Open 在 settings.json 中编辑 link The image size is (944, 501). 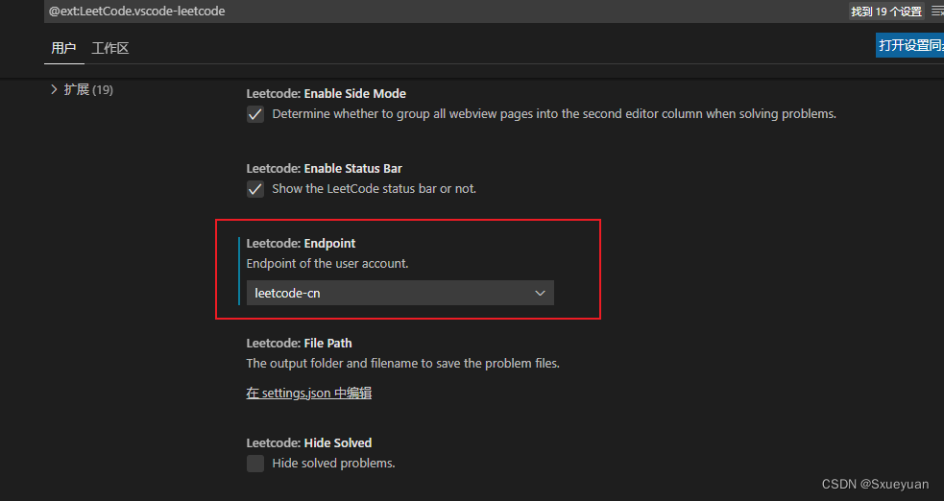coord(309,393)
